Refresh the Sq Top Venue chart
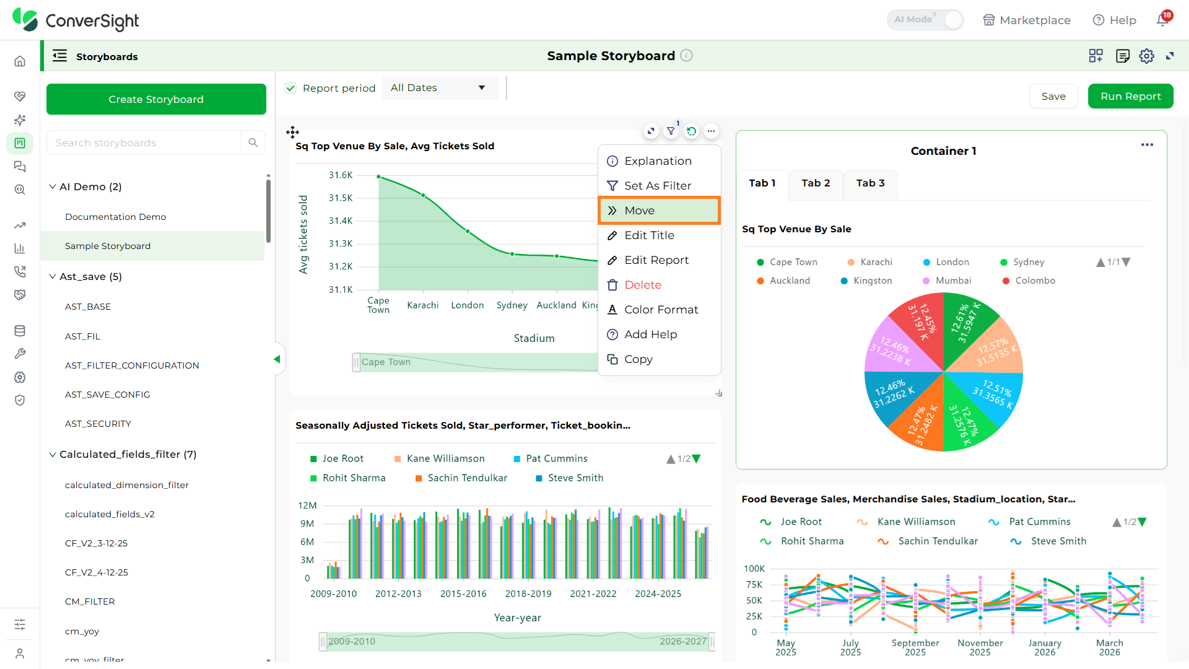The width and height of the screenshot is (1189, 669). [x=691, y=131]
